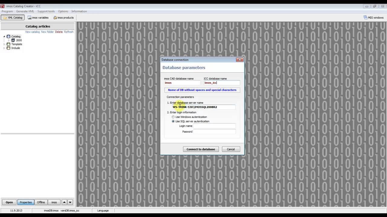Open the Support tools menu
This screenshot has height=217, width=387.
(x=46, y=11)
